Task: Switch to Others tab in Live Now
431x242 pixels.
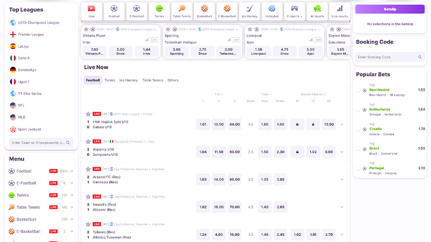Action: (x=173, y=80)
